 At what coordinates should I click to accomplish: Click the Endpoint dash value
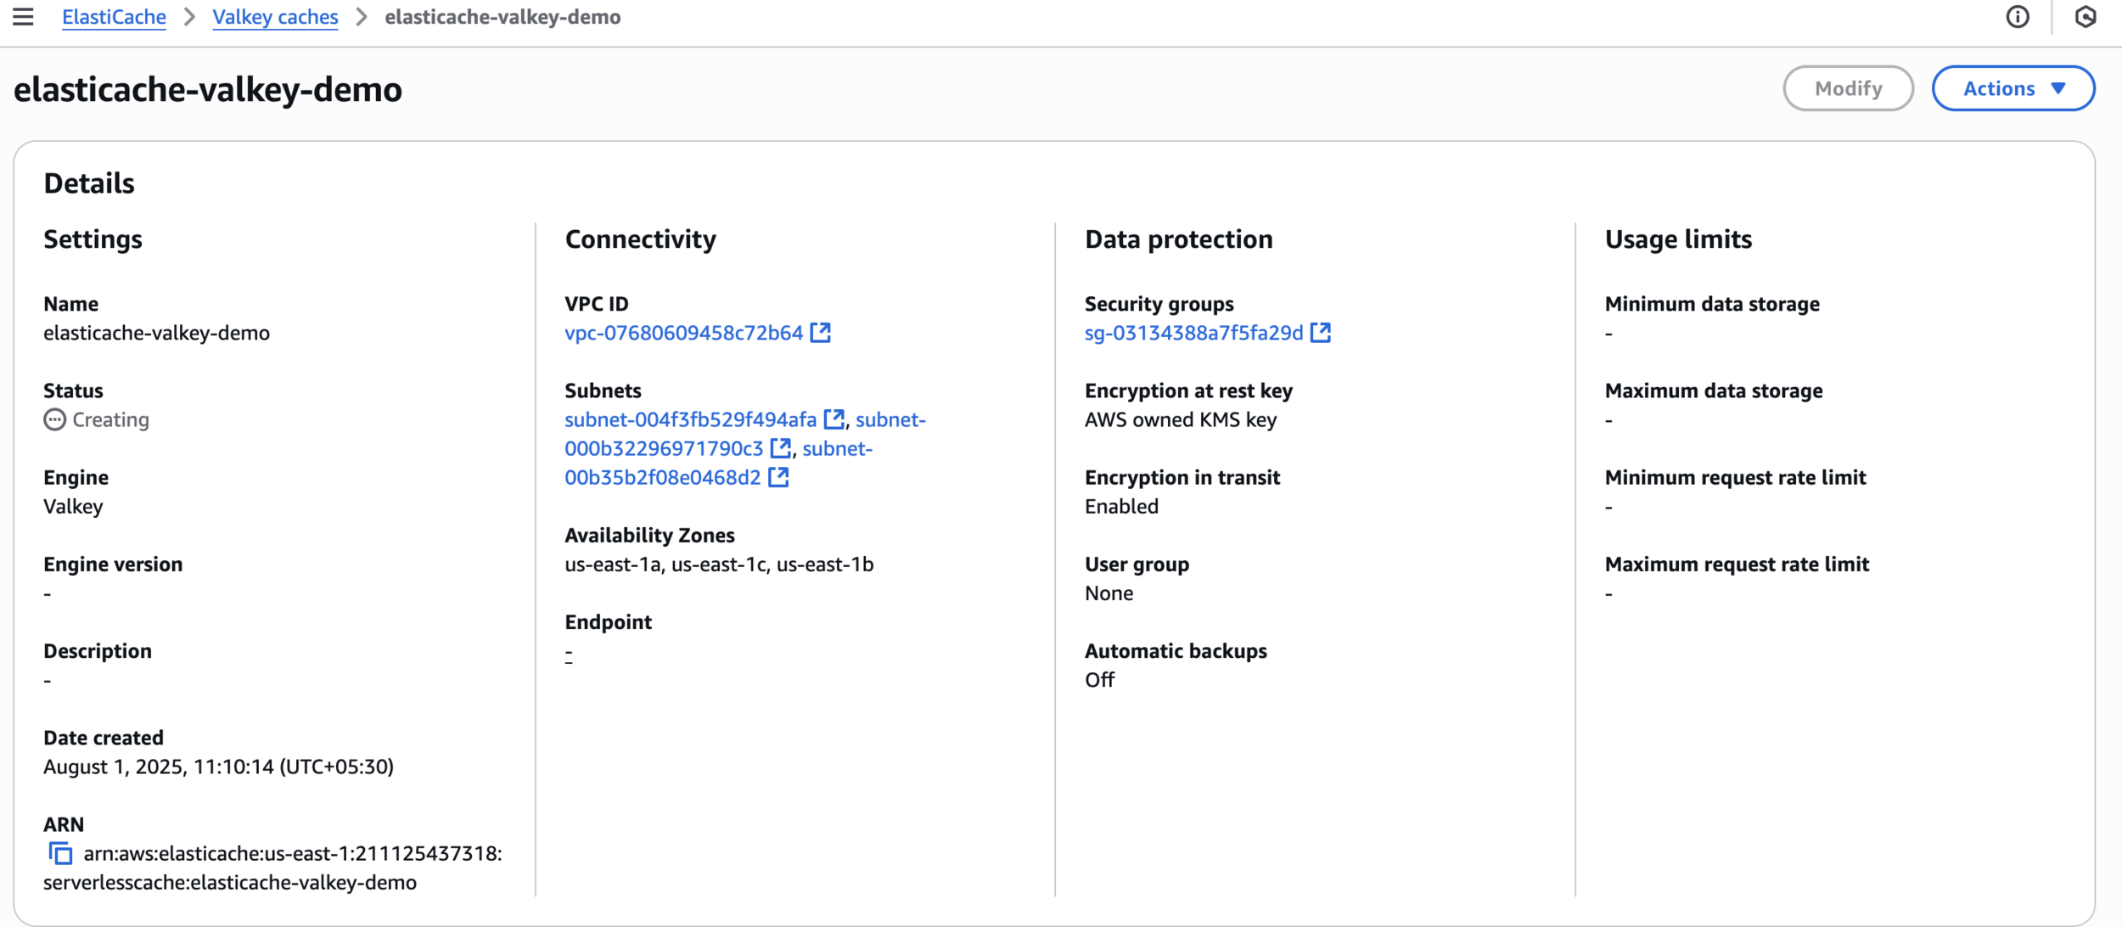[569, 655]
